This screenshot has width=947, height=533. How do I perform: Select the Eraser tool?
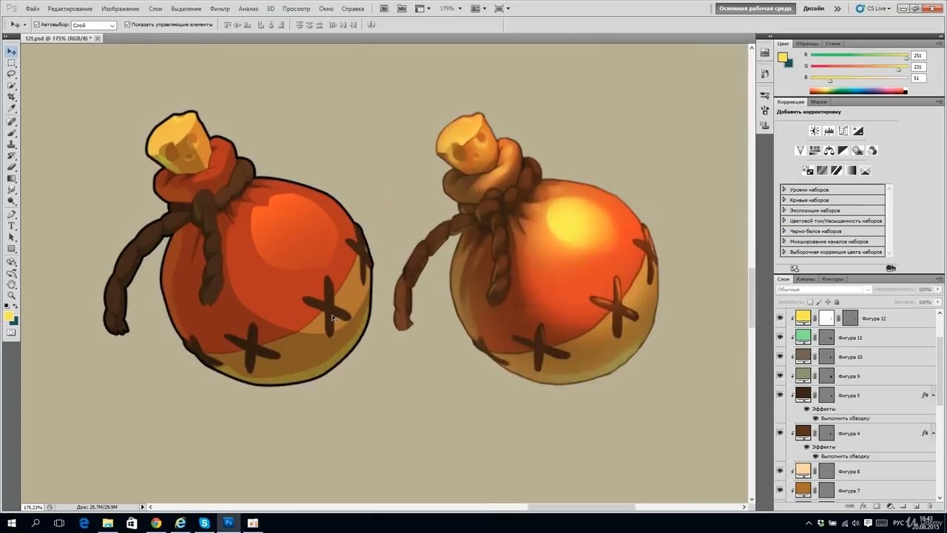pyautogui.click(x=12, y=167)
